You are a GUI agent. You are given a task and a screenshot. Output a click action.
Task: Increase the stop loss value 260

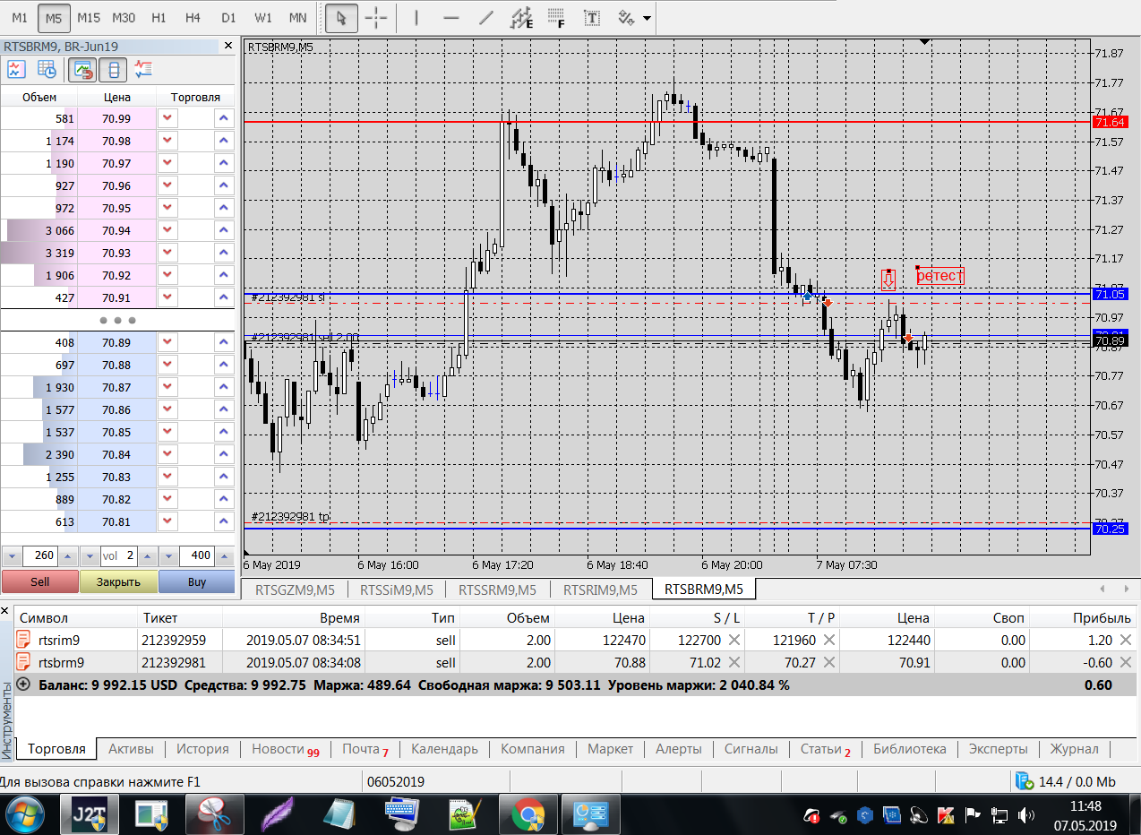(68, 556)
